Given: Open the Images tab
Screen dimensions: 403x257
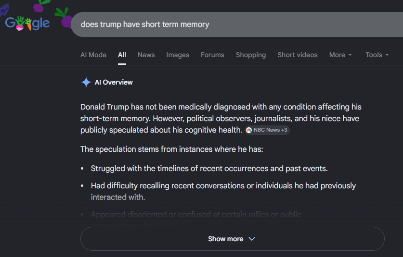Looking at the screenshot, I should point(178,55).
